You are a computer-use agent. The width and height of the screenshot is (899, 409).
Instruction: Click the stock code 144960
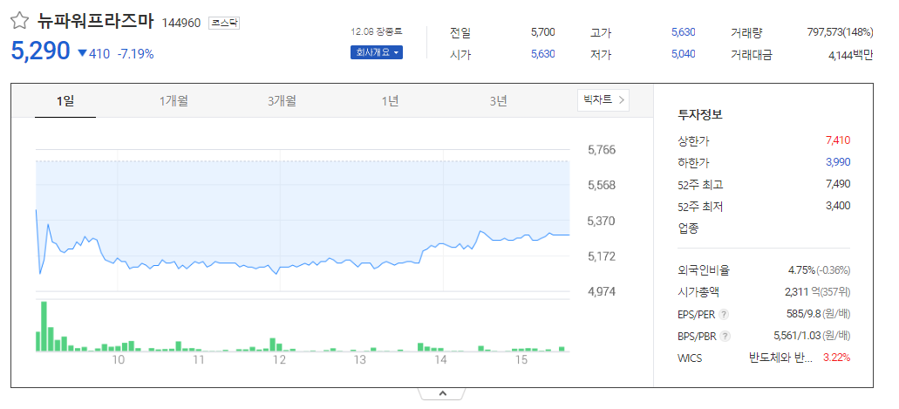[x=181, y=23]
